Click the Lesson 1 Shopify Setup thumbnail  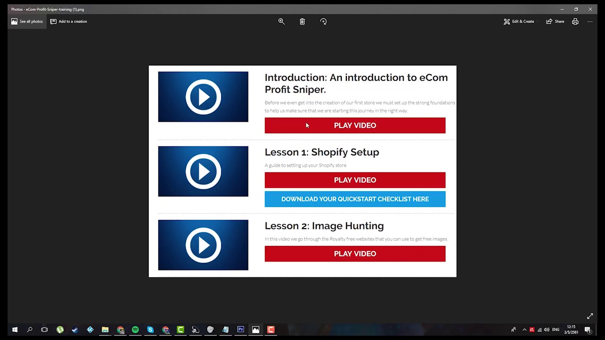tap(203, 171)
